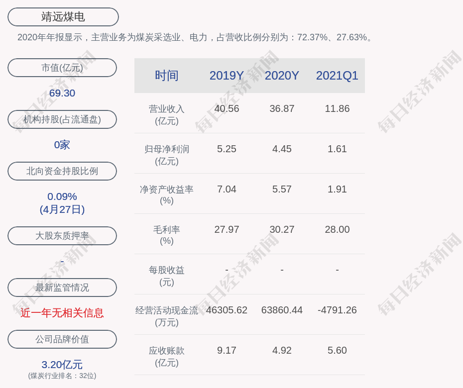
Task: Click the 3.20亿元 brand value figure
Action: click(62, 365)
